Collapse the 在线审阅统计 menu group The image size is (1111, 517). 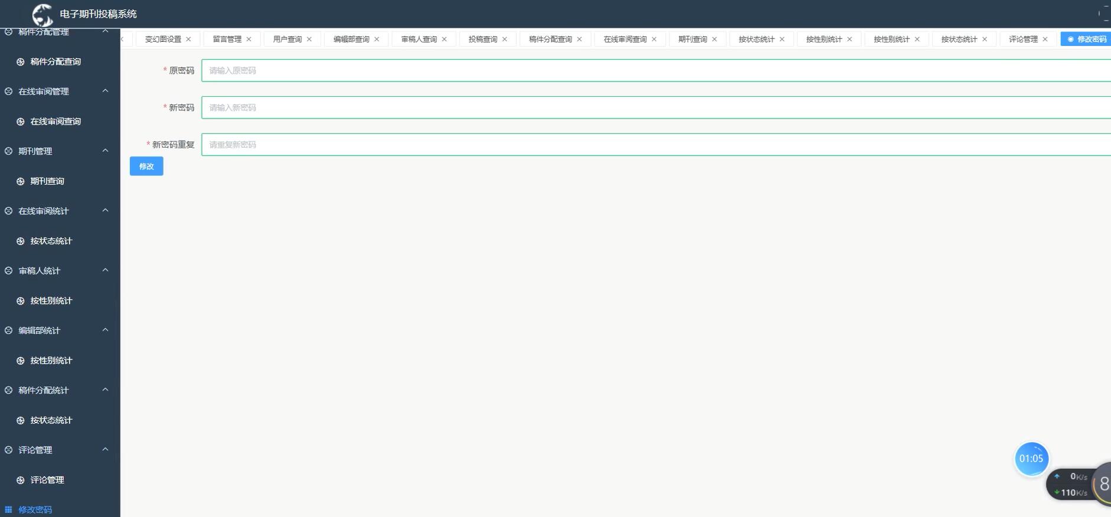tap(105, 210)
